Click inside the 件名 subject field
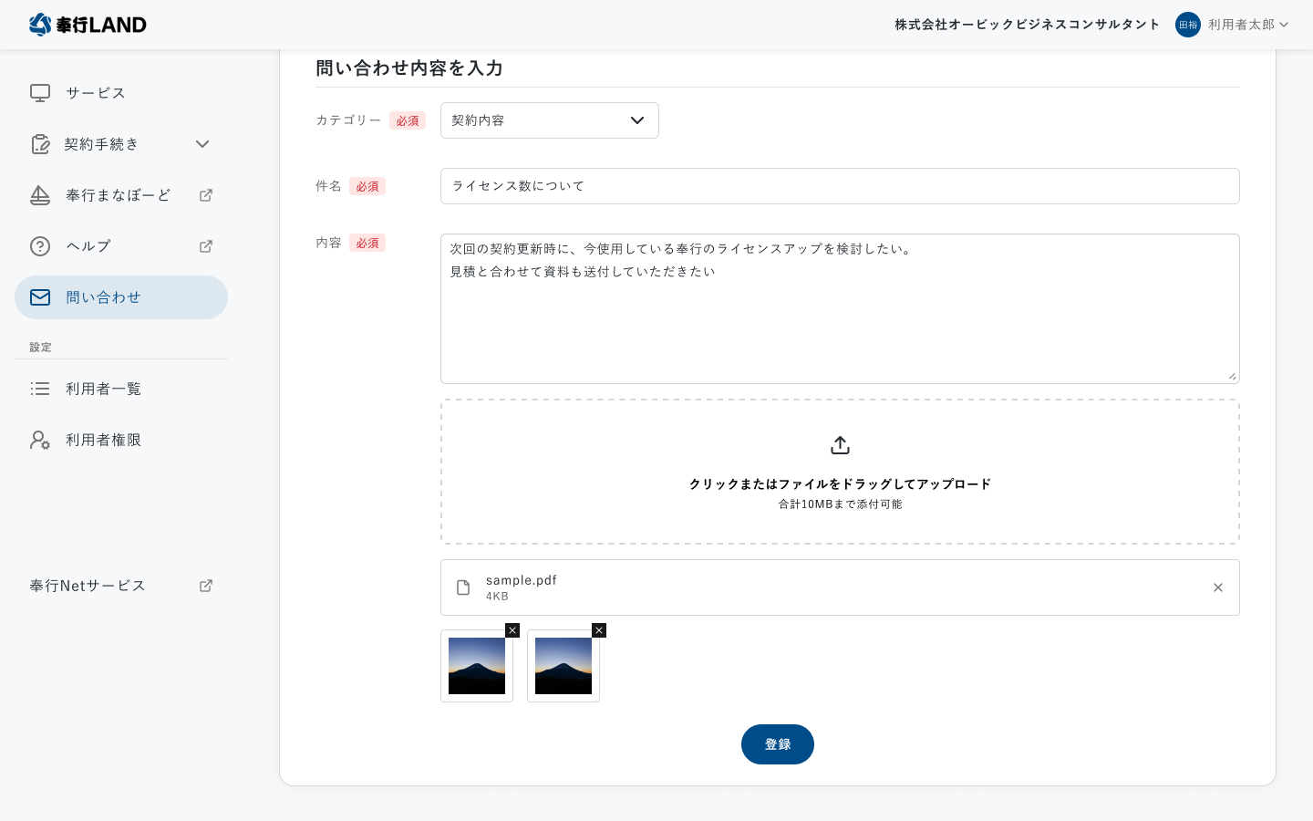 pos(839,186)
